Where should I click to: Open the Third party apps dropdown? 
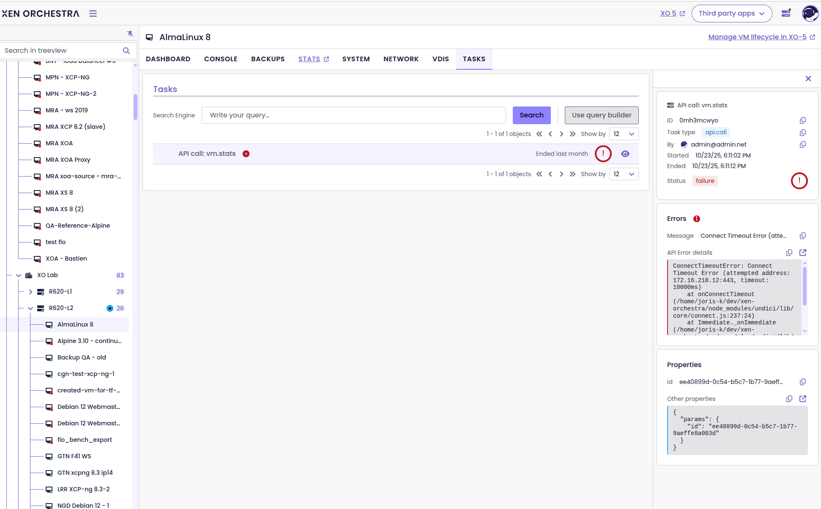(x=731, y=14)
